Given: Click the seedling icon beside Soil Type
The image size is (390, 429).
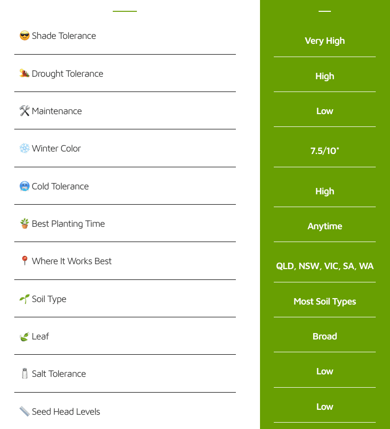Looking at the screenshot, I should pyautogui.click(x=24, y=299).
